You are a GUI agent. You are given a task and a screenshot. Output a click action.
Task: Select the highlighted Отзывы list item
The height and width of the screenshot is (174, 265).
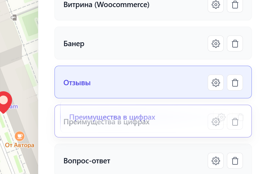(x=77, y=83)
